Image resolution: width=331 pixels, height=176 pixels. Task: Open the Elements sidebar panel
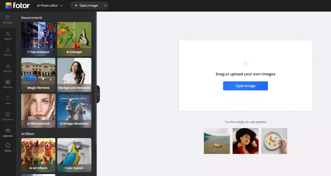8,116
